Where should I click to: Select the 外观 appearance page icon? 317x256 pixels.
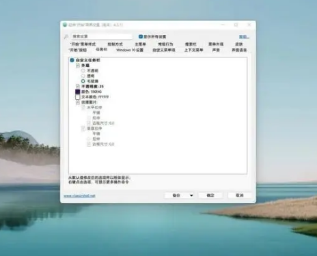tap(78, 66)
